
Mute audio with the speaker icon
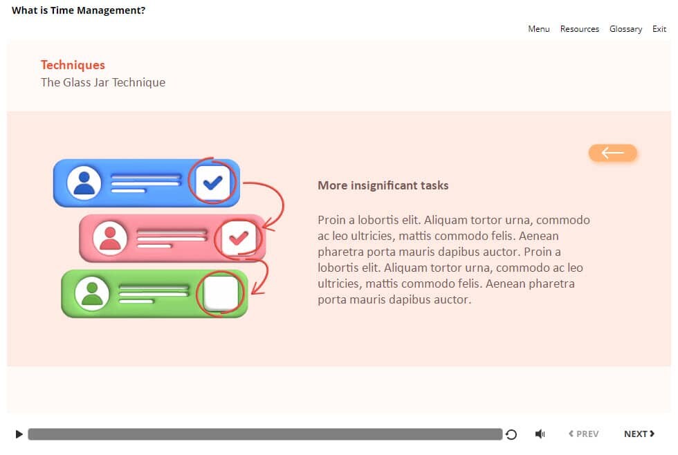540,434
